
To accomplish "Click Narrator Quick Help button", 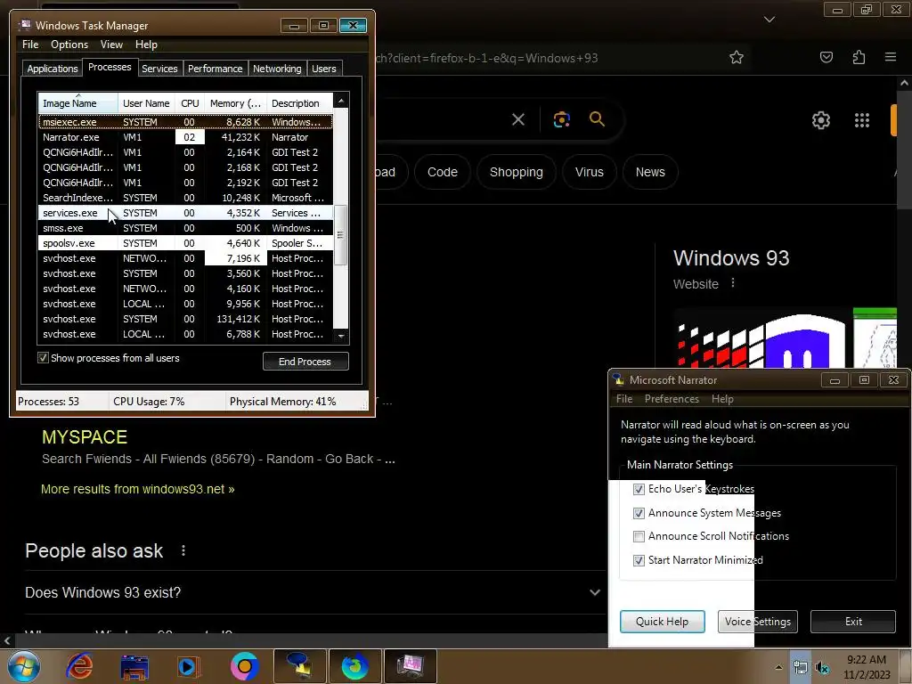I will coord(662,621).
